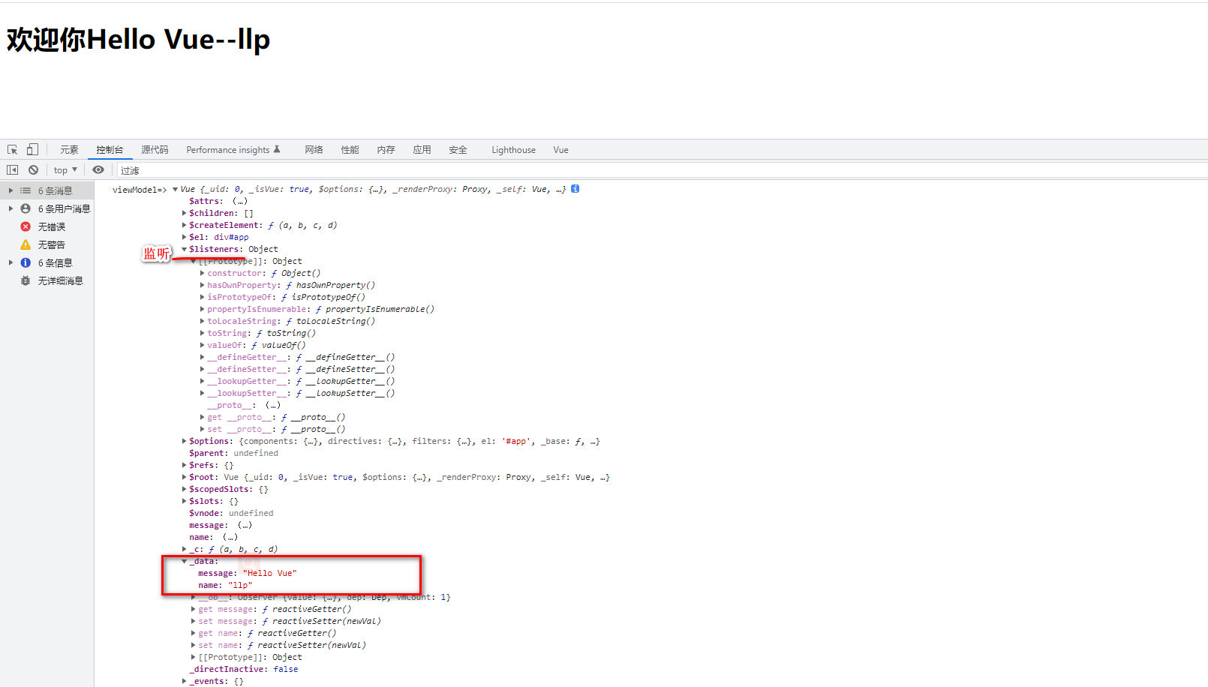Invoke the message getter ellipsis
Image resolution: width=1208 pixels, height=687 pixels.
pyautogui.click(x=245, y=525)
